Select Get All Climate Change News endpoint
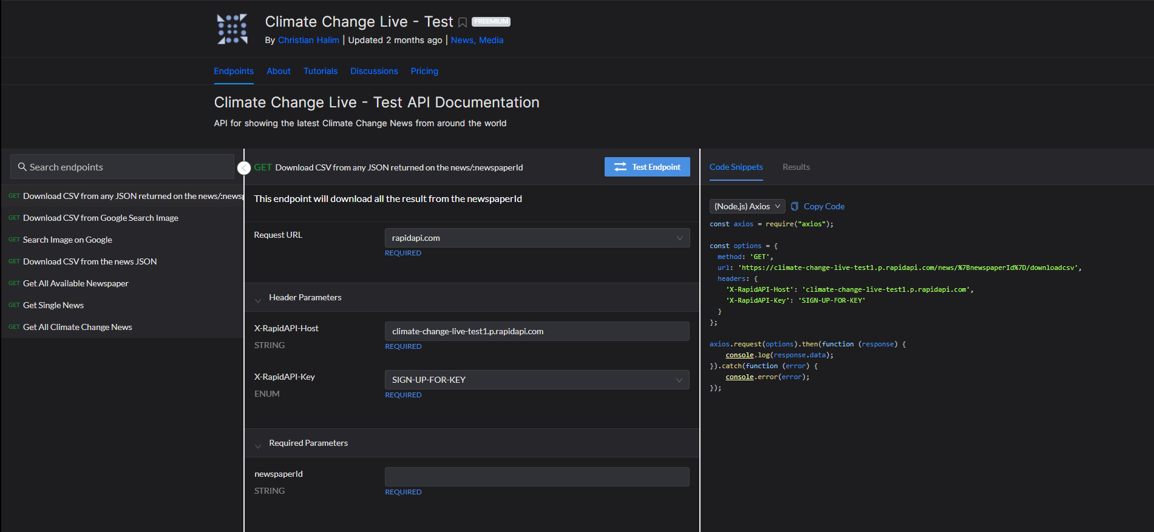 122,327
